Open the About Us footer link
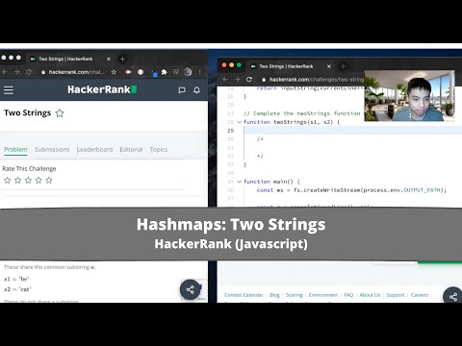 [x=370, y=295]
